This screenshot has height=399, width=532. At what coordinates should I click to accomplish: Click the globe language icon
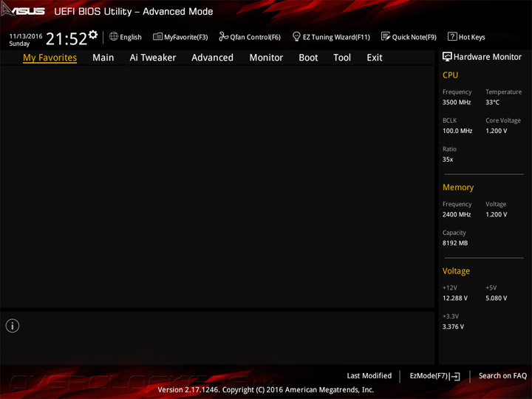coord(114,36)
